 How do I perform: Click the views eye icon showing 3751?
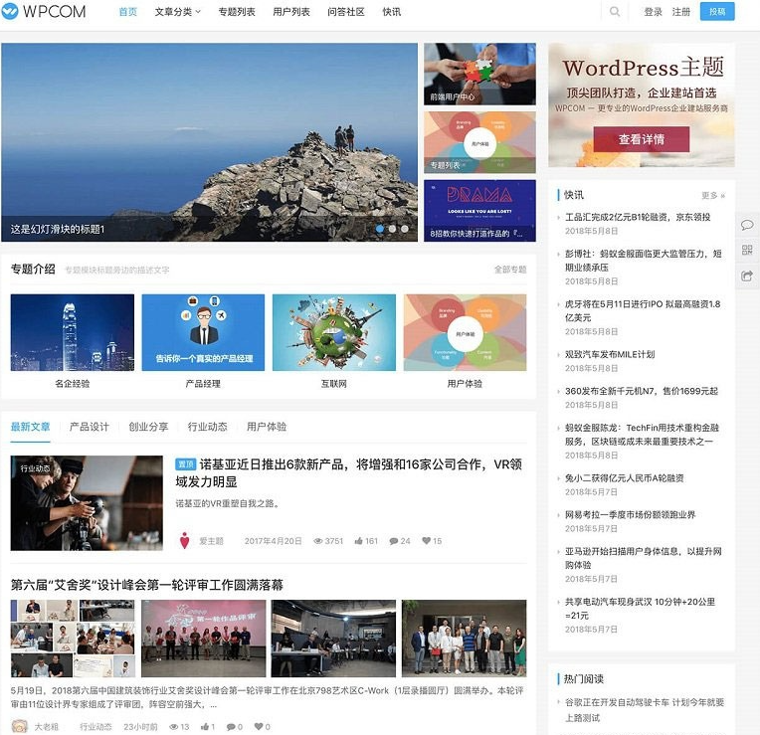tap(318, 541)
